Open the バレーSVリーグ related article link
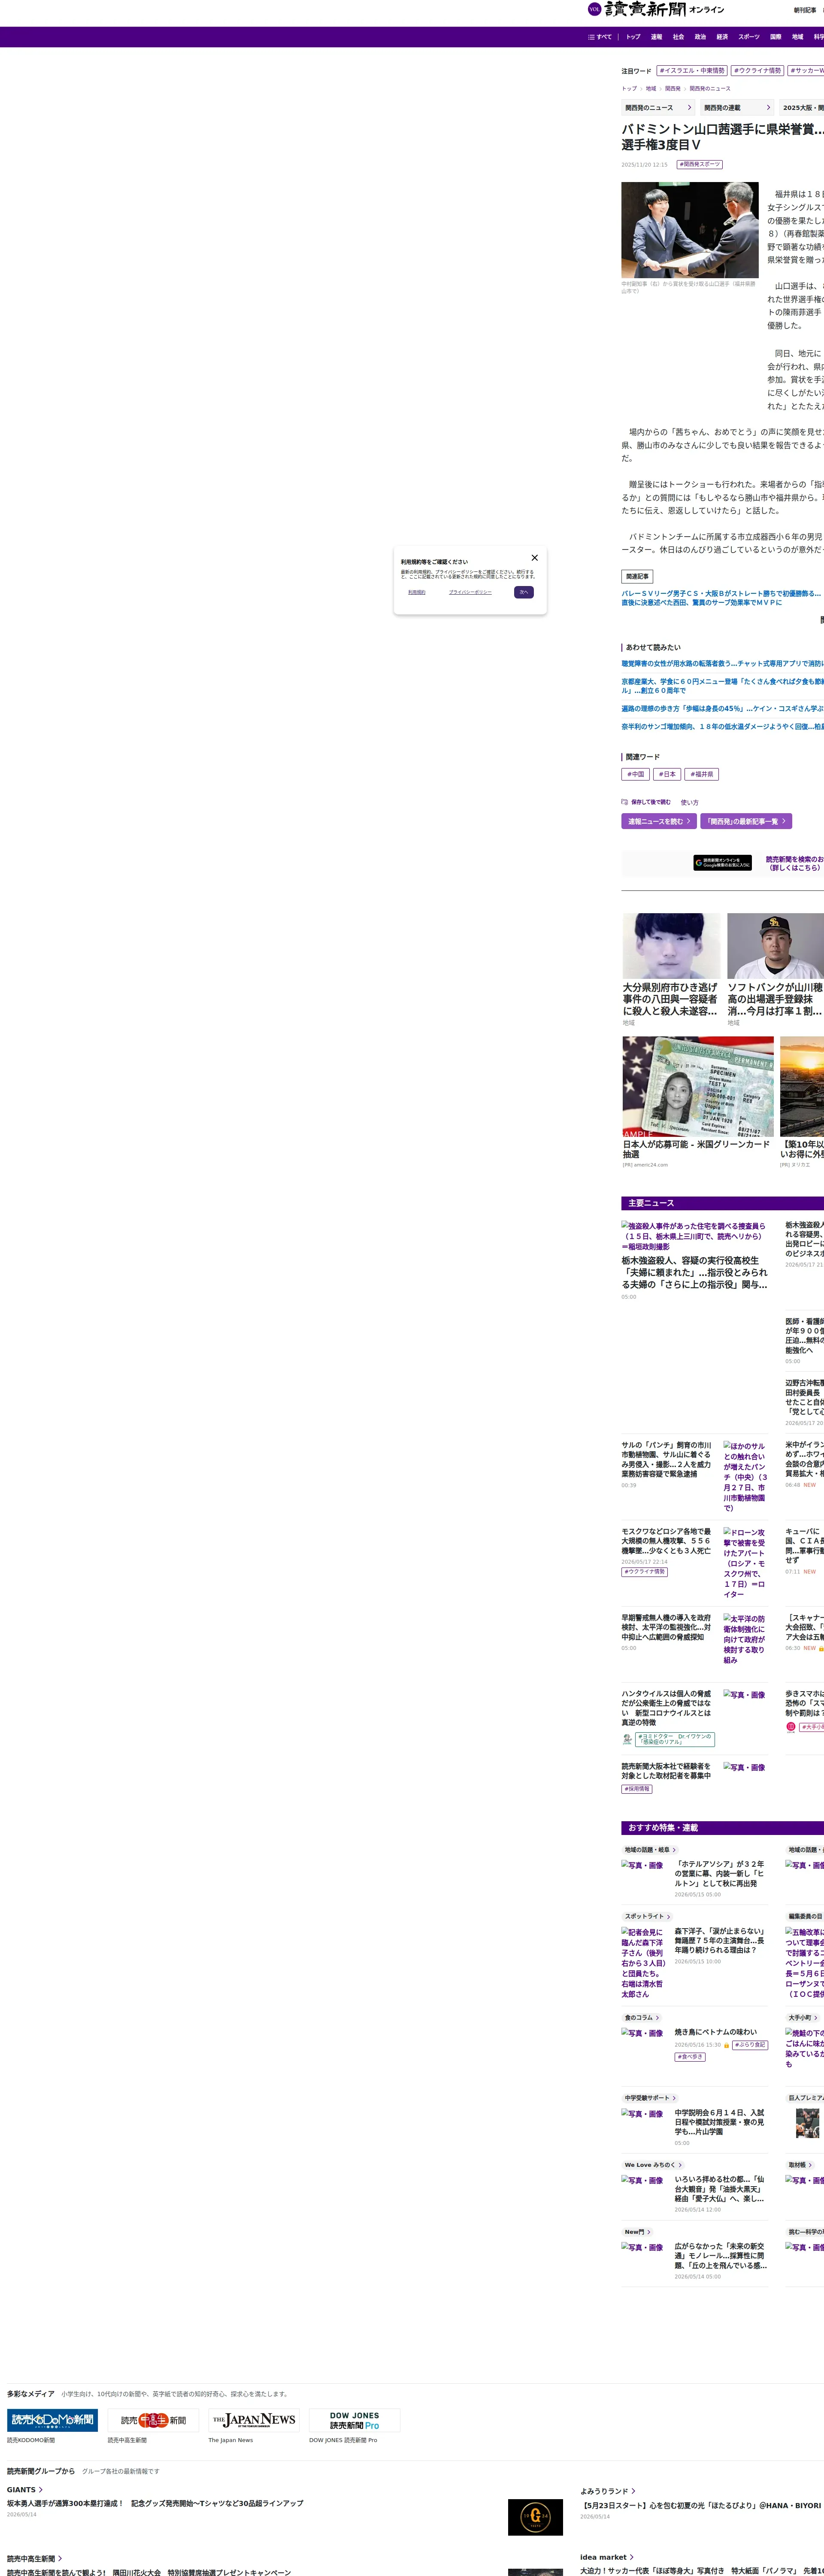Viewport: 824px width, 2576px height. [x=721, y=598]
